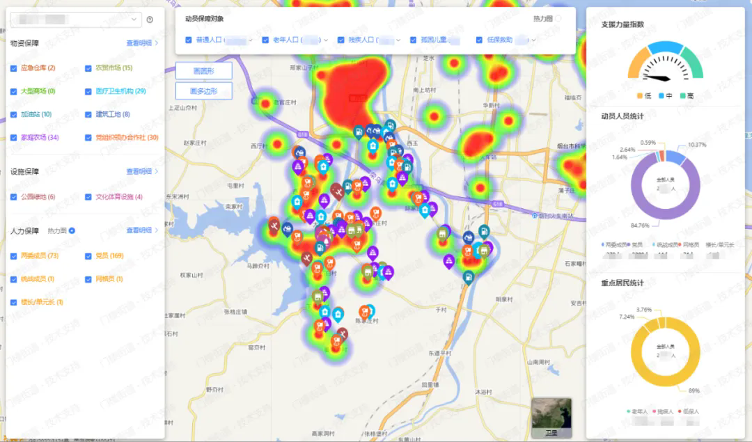Disable the 党员 checkbox
Screen dimensions: 752x442
point(88,256)
